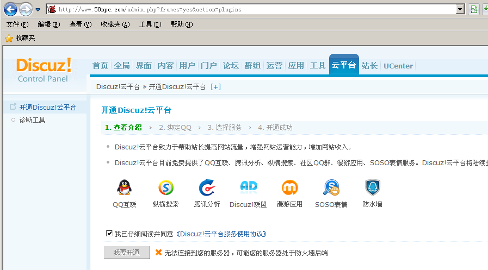Click the Discuz!联盟 AD icon

pos(249,187)
